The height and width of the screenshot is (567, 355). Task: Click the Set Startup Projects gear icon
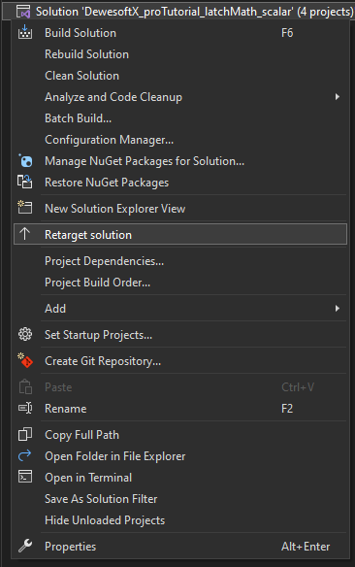[x=25, y=335]
